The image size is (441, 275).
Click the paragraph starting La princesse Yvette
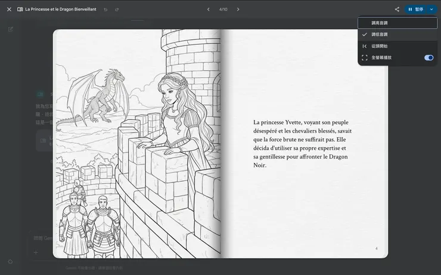(x=302, y=144)
